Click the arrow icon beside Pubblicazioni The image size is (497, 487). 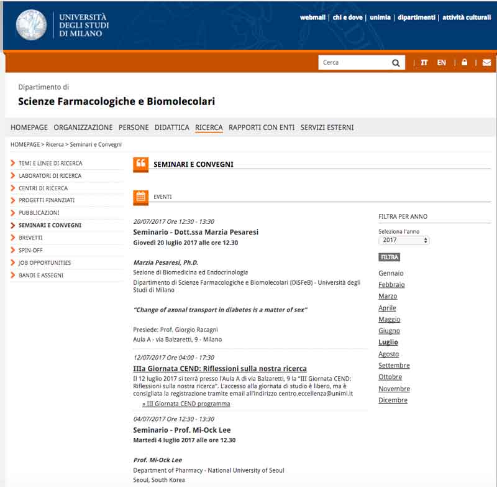pos(13,213)
